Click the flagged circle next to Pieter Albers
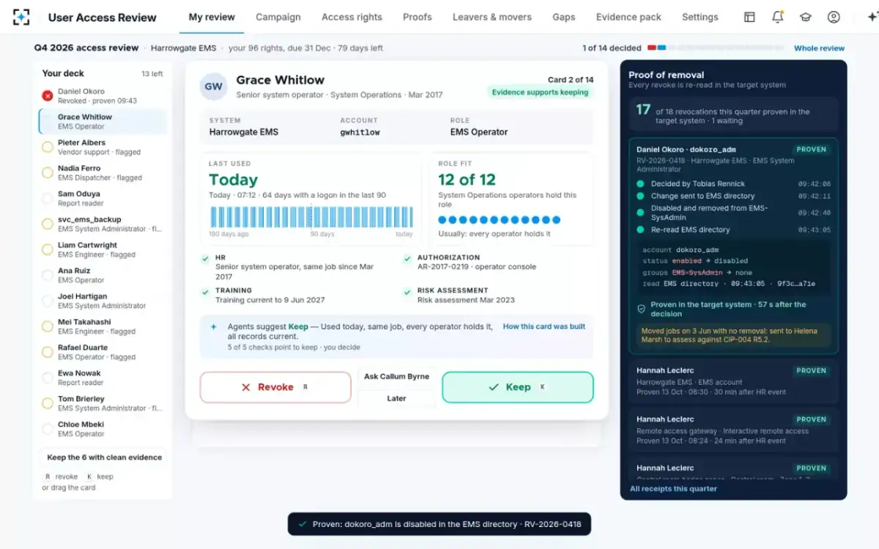The width and height of the screenshot is (879, 549). 48,147
